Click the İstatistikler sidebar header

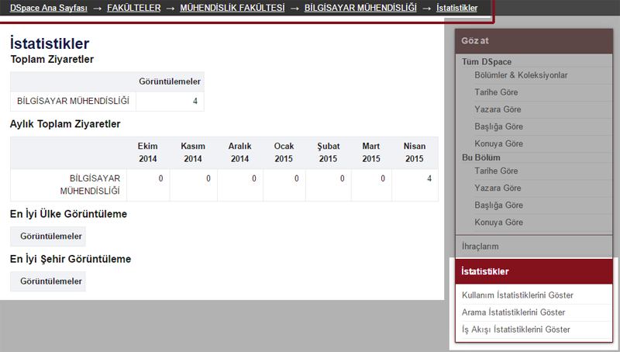tap(534, 271)
